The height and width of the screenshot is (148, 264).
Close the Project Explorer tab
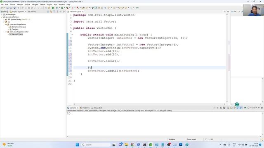(x=26, y=12)
